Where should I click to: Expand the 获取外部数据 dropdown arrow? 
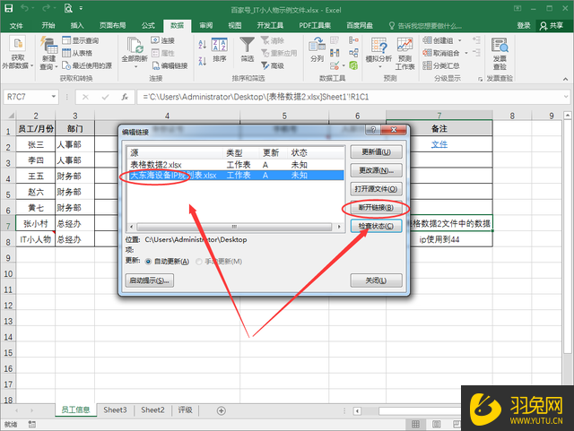[x=32, y=66]
